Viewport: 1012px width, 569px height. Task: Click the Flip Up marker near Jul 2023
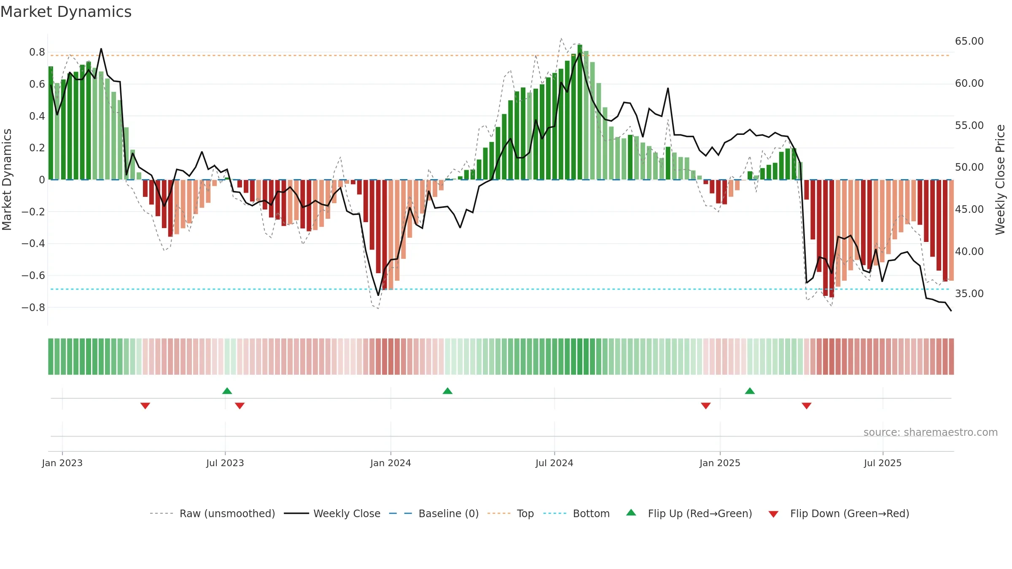point(227,391)
